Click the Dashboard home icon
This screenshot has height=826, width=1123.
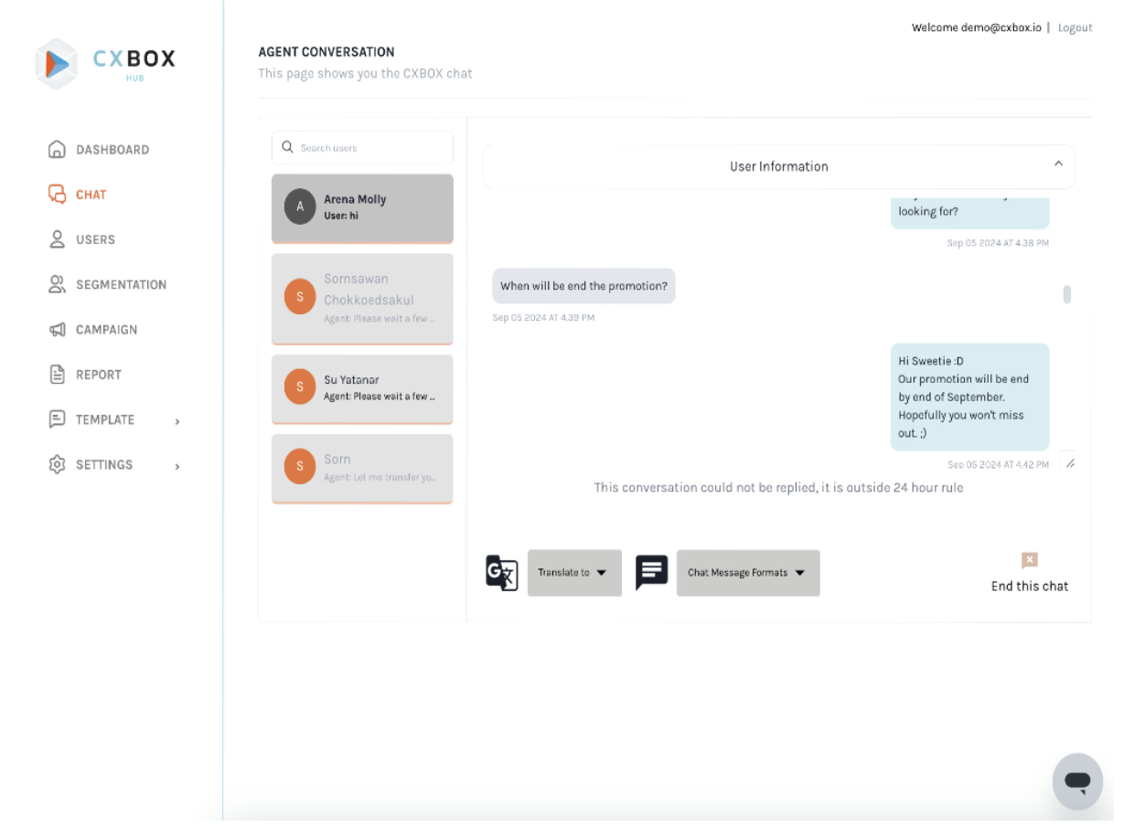point(57,150)
